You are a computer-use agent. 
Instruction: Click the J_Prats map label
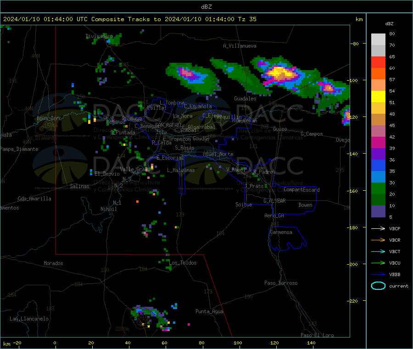[254, 186]
